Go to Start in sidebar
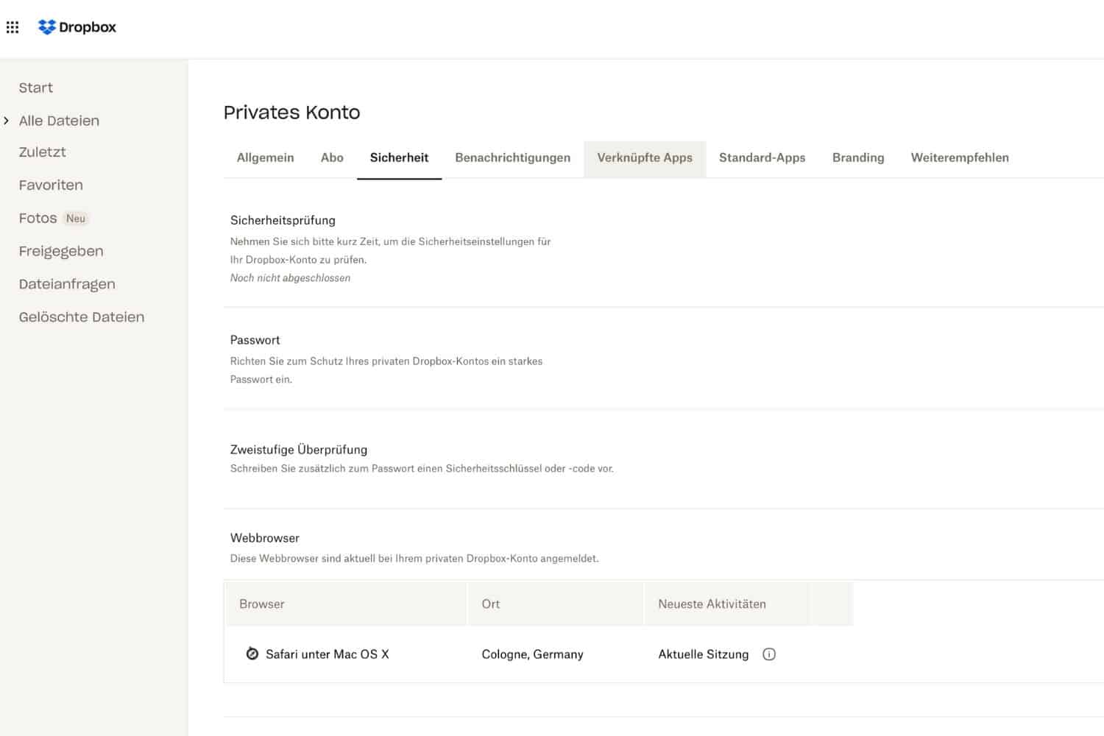The image size is (1104, 736). pos(36,88)
